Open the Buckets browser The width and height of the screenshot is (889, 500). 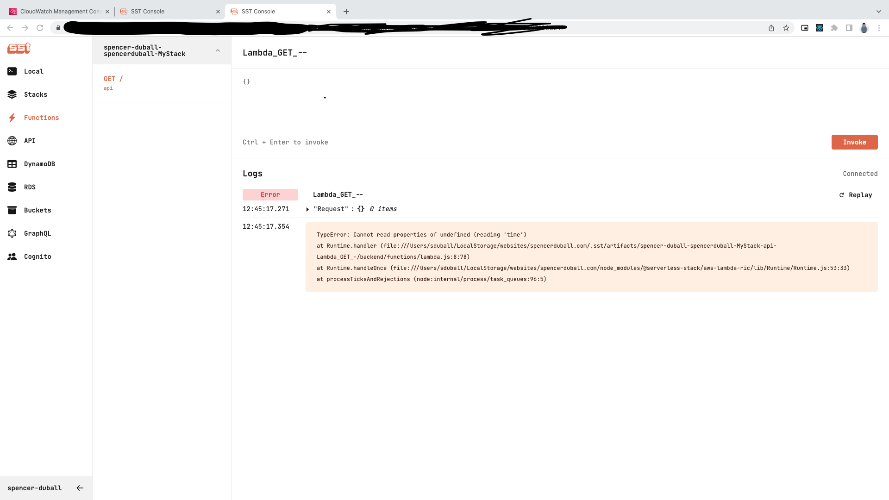37,210
